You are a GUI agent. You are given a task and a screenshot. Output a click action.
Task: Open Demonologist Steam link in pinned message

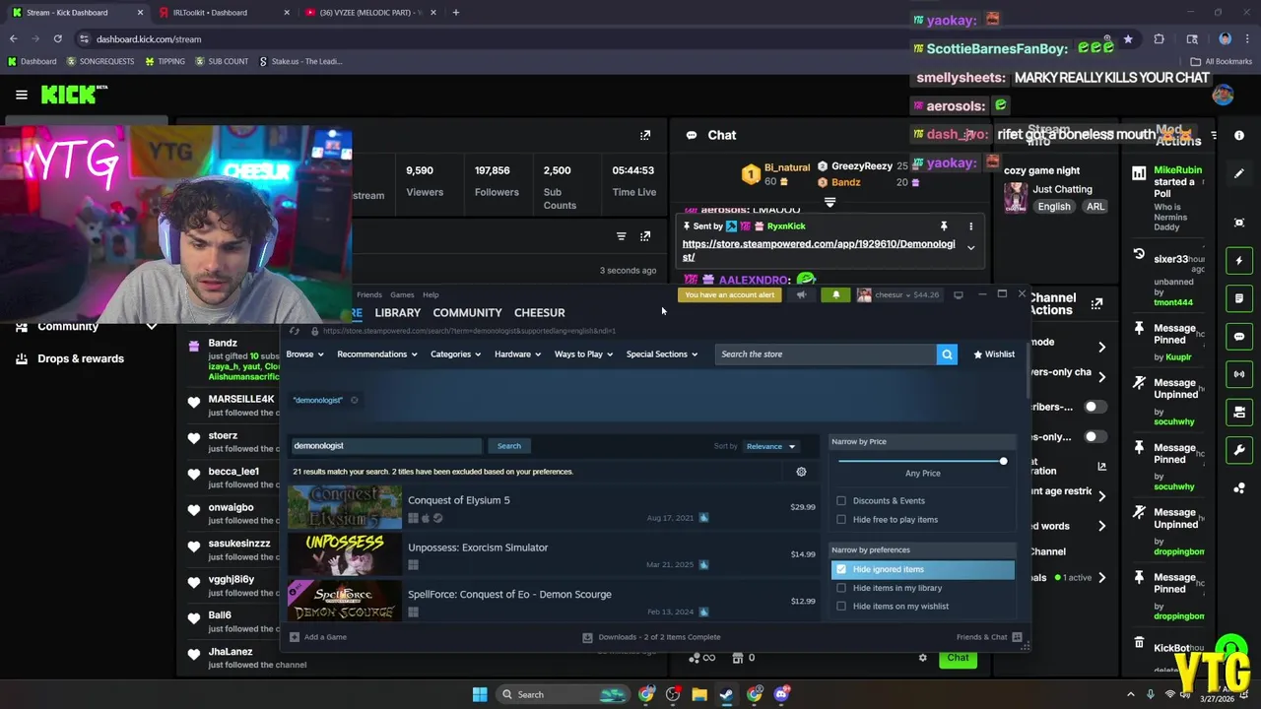(x=819, y=250)
